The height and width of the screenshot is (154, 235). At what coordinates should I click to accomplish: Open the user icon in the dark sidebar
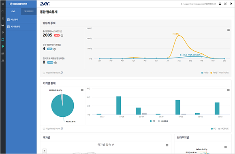click(x=3, y=18)
